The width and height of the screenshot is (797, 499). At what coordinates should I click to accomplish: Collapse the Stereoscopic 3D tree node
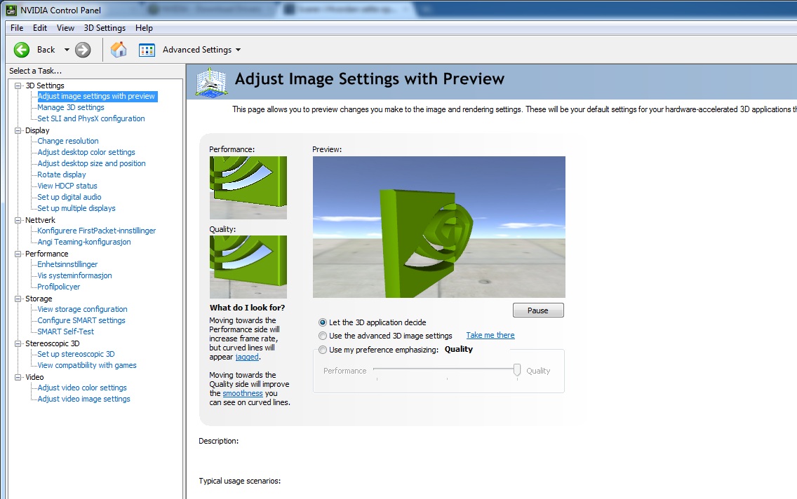pyautogui.click(x=18, y=343)
